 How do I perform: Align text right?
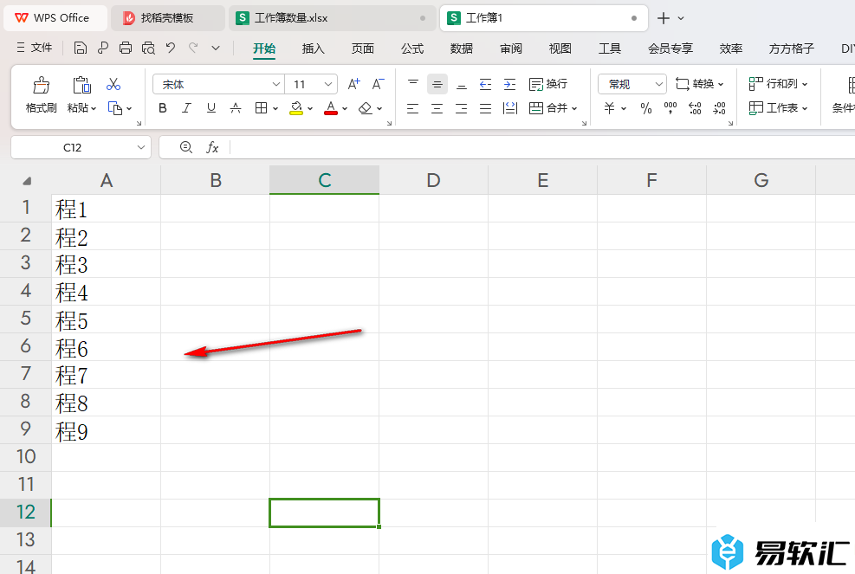462,108
